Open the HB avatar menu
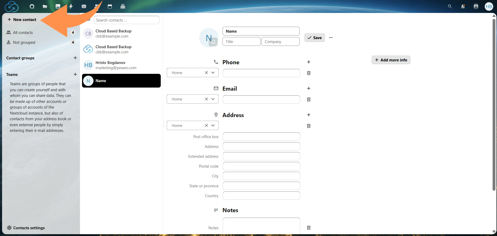Screen dimensions: 497x236 pyautogui.click(x=489, y=6)
